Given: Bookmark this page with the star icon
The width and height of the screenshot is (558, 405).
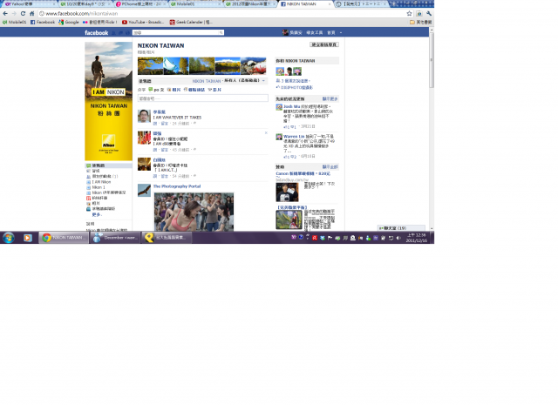Looking at the screenshot, I should coord(409,14).
